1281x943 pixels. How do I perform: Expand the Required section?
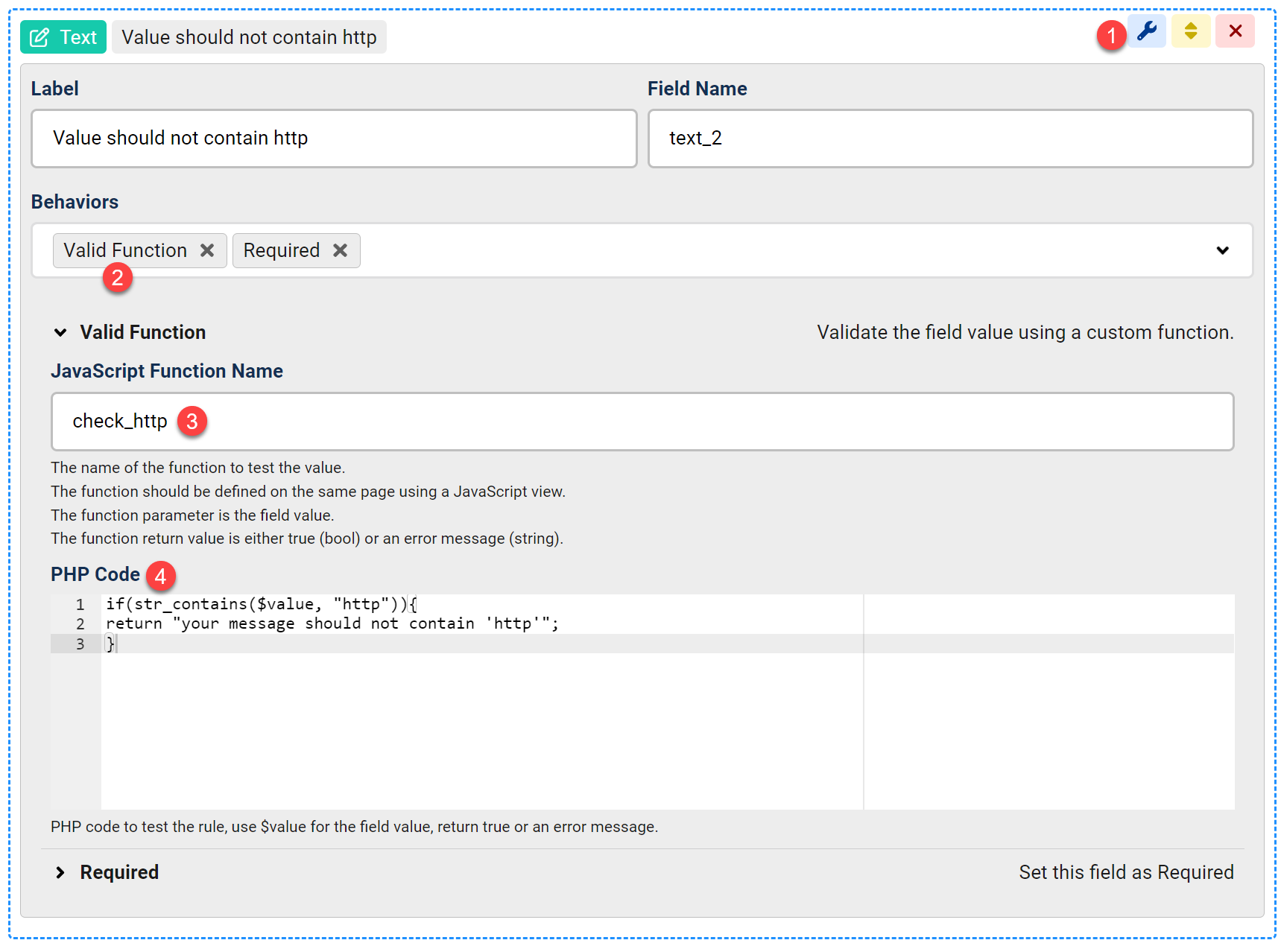pyautogui.click(x=60, y=872)
